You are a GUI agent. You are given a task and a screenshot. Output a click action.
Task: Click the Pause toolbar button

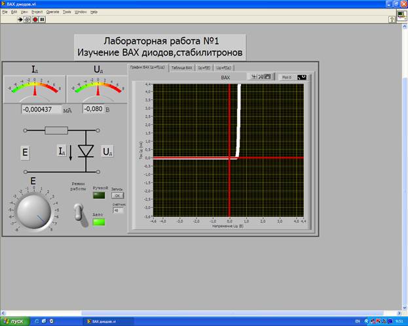point(43,20)
